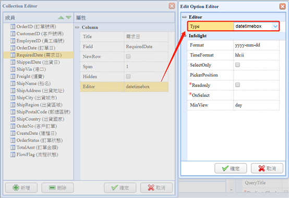Click the ShippedDate column icon
The image size is (289, 198).
coord(13,62)
